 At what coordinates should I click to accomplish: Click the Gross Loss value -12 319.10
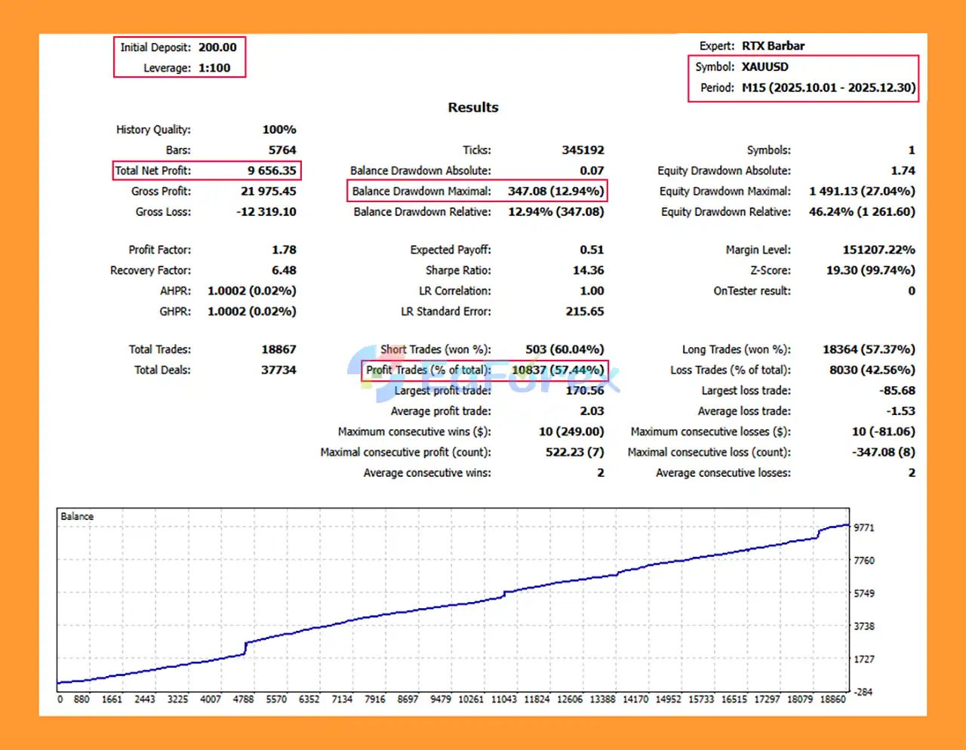click(266, 212)
